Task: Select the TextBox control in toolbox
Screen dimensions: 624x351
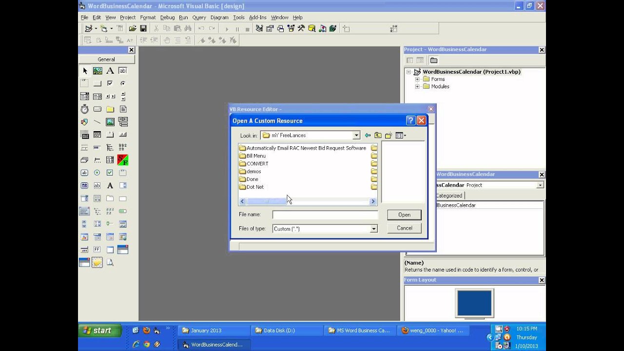Action: (x=123, y=71)
